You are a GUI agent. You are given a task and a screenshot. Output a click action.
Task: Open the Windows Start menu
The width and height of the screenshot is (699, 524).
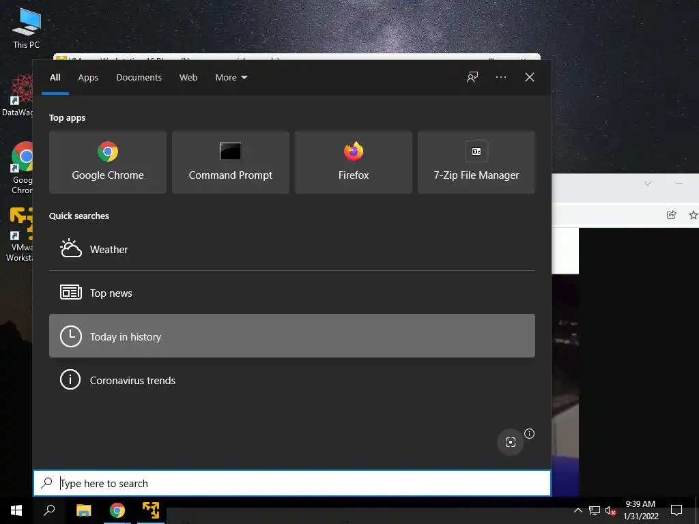16,510
